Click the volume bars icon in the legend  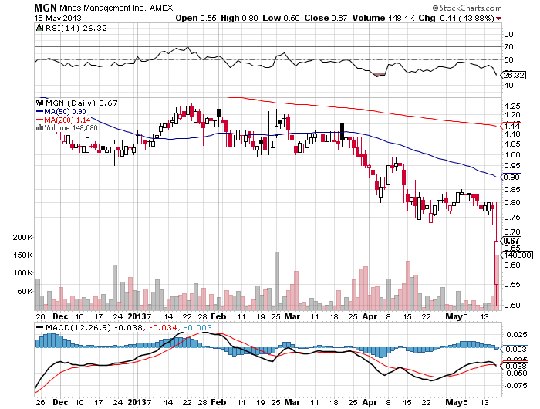coord(39,128)
